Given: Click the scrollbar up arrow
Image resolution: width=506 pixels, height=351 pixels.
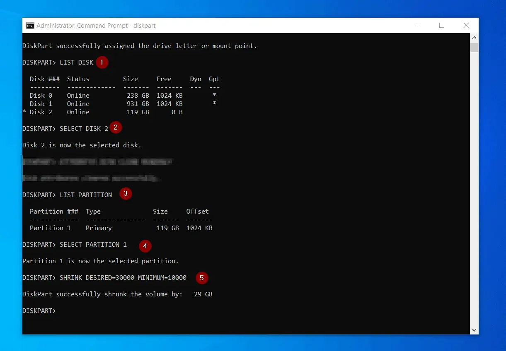Looking at the screenshot, I should [x=475, y=38].
